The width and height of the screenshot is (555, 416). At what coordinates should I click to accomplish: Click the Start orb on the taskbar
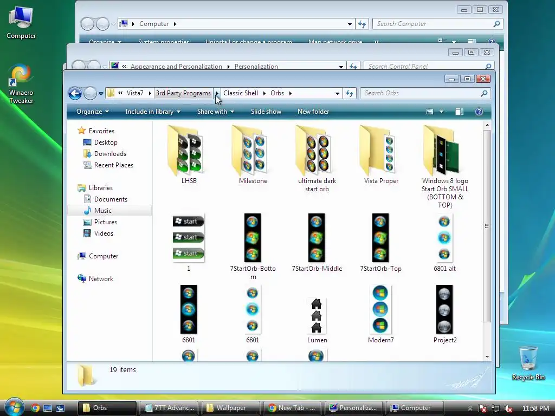click(14, 406)
